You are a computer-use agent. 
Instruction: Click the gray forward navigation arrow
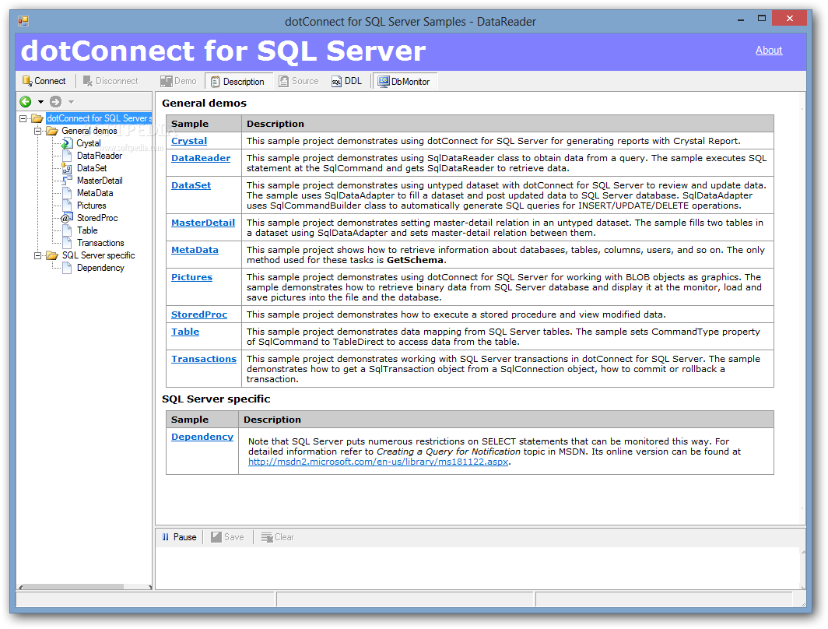pyautogui.click(x=55, y=101)
